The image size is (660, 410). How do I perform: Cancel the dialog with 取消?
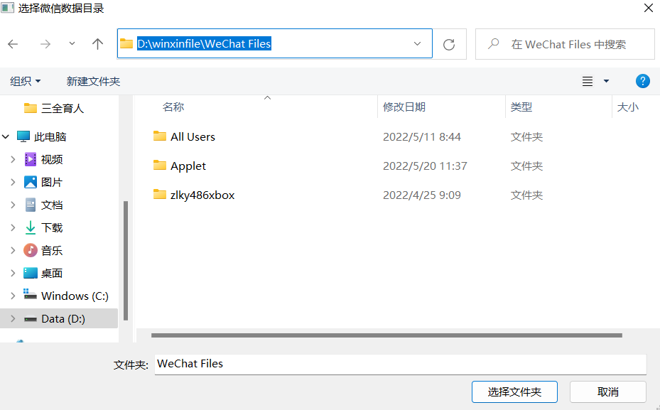[x=608, y=392]
